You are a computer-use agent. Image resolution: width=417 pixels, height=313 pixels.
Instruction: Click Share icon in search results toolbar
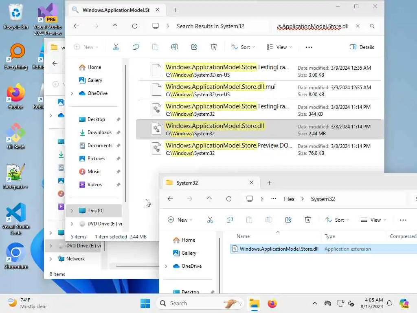[194, 47]
